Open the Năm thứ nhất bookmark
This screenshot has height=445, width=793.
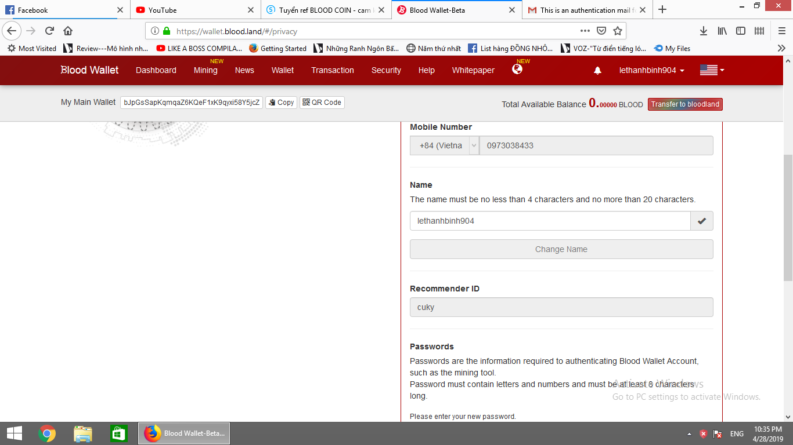[434, 48]
